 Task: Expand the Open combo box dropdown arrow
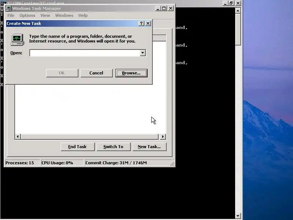pos(143,53)
